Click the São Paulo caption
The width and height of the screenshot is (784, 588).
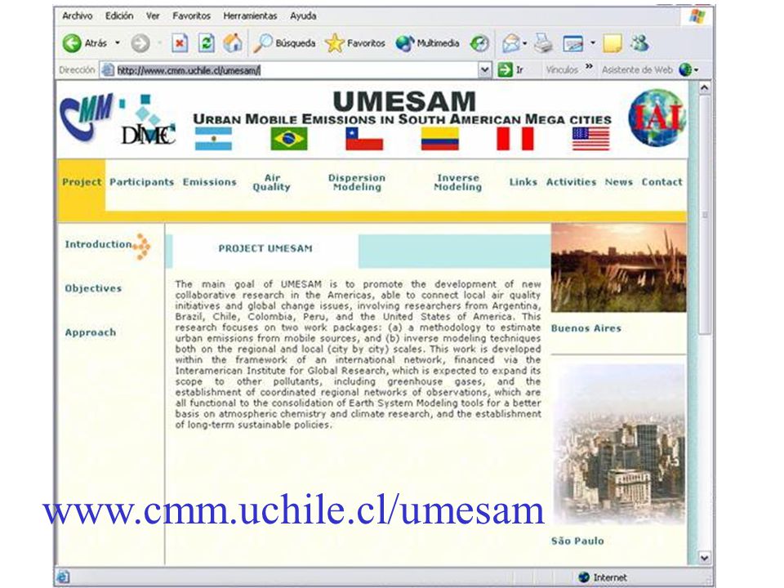(577, 541)
